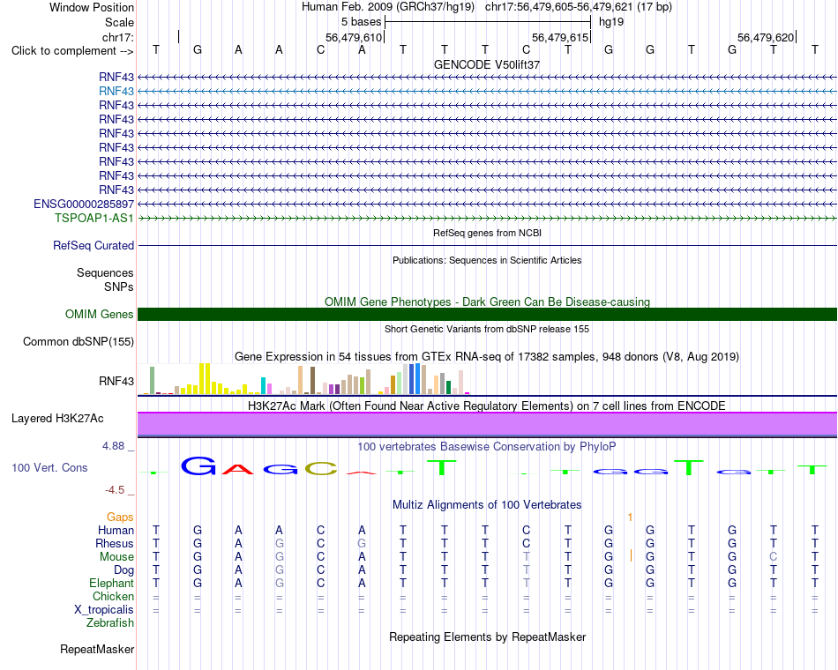Click the orange gap marker numbered 1

coord(630,517)
